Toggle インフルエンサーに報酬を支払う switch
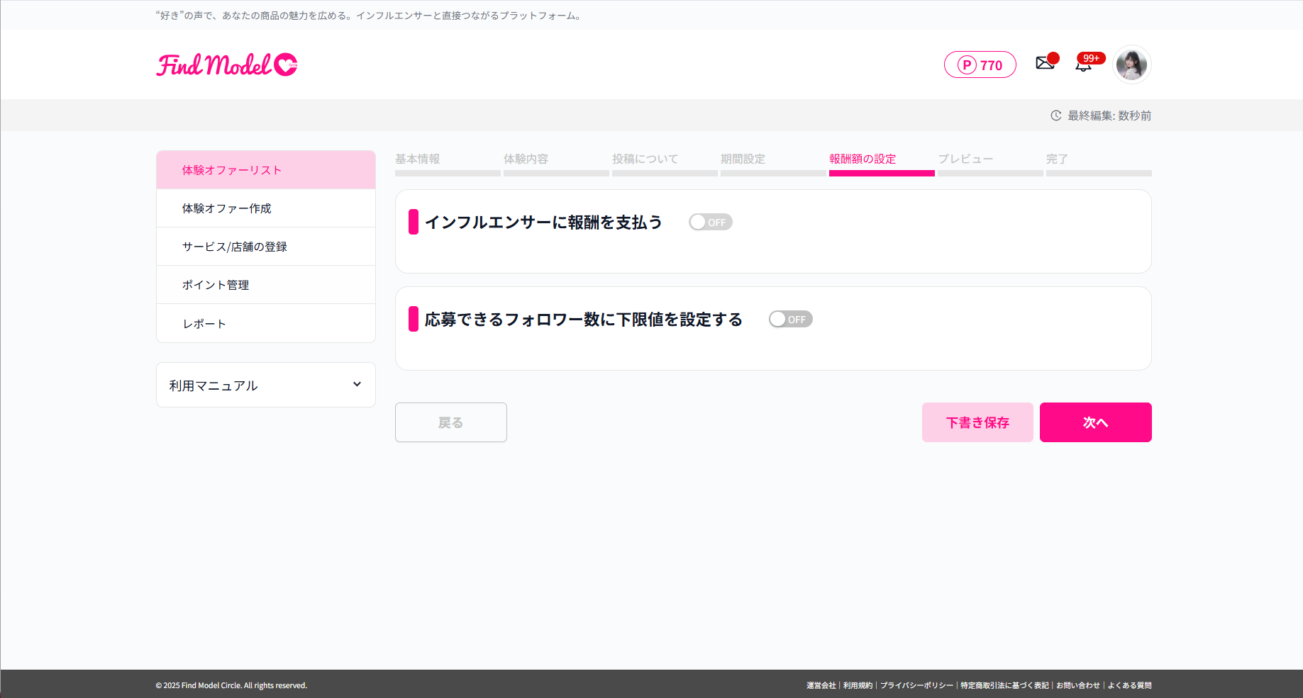The height and width of the screenshot is (698, 1303). coord(710,222)
